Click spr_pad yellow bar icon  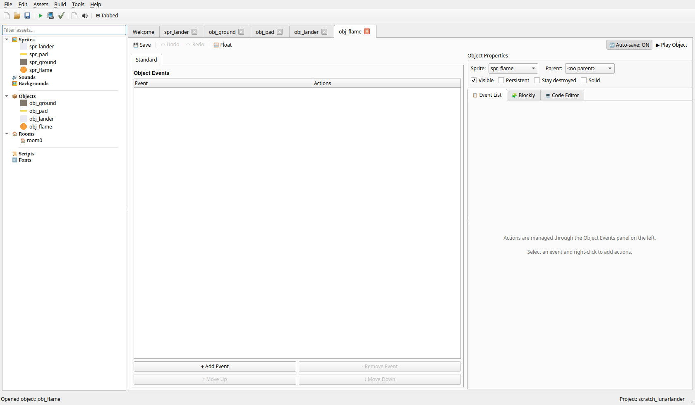pos(24,54)
